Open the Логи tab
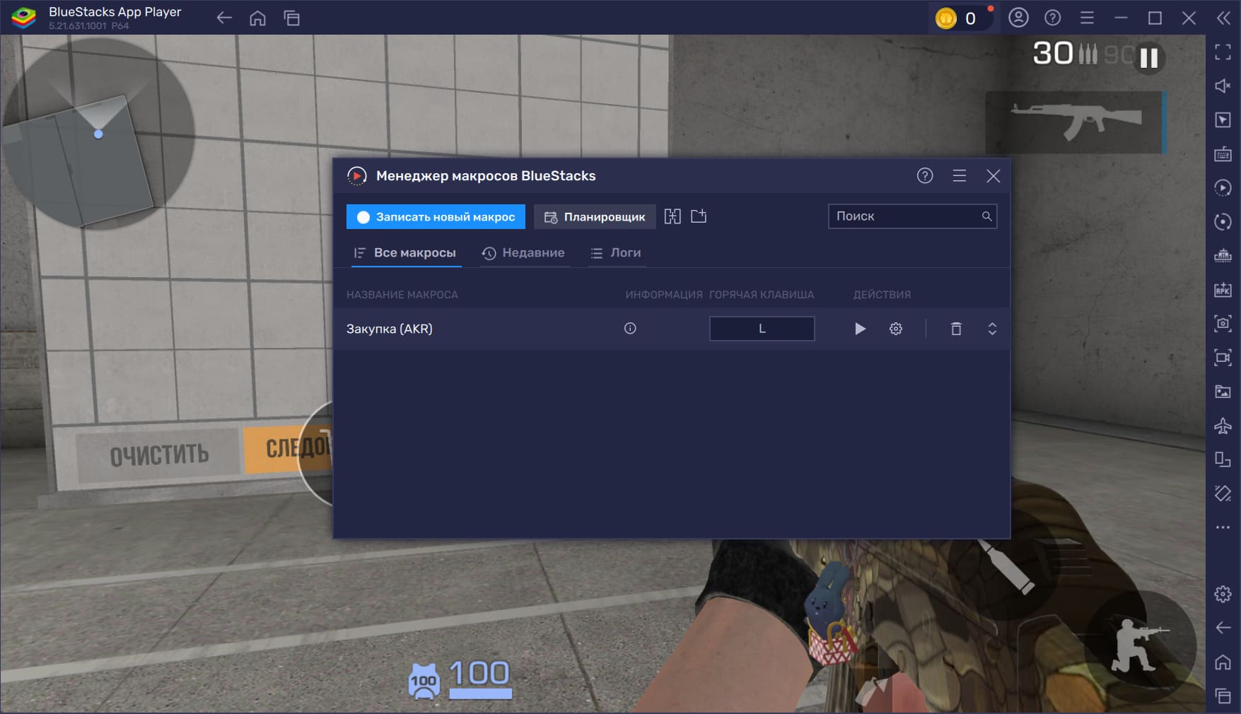 616,252
